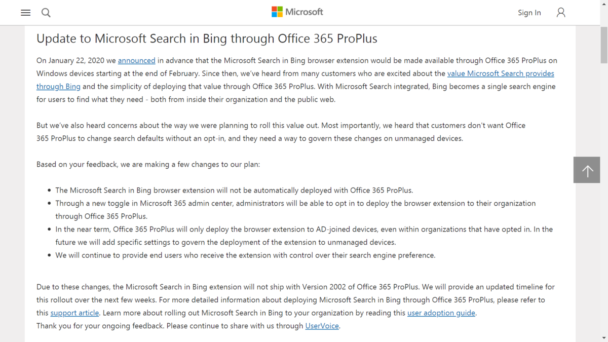Open the "support article" link
This screenshot has height=342, width=608.
[x=74, y=313]
